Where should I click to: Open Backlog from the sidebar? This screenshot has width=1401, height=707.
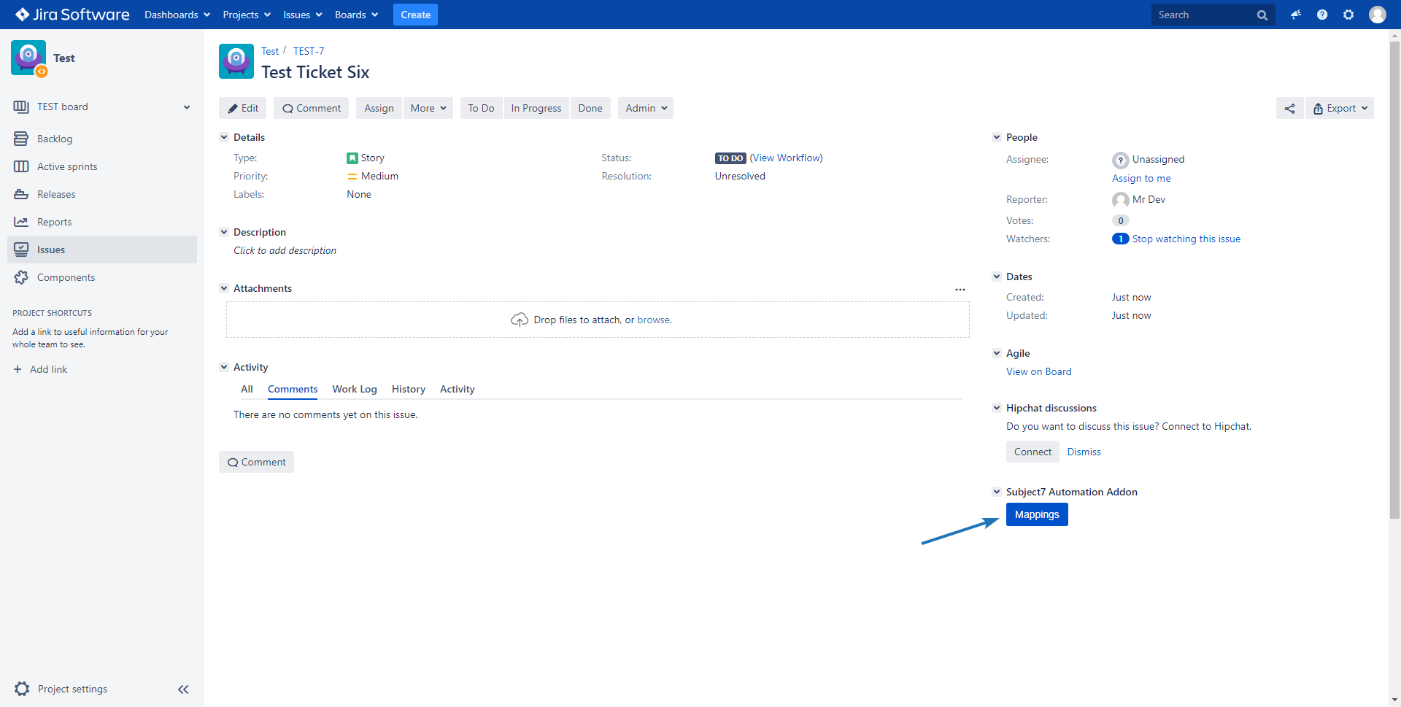55,139
